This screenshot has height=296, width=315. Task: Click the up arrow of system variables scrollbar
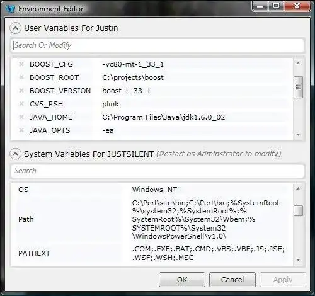pyautogui.click(x=298, y=188)
